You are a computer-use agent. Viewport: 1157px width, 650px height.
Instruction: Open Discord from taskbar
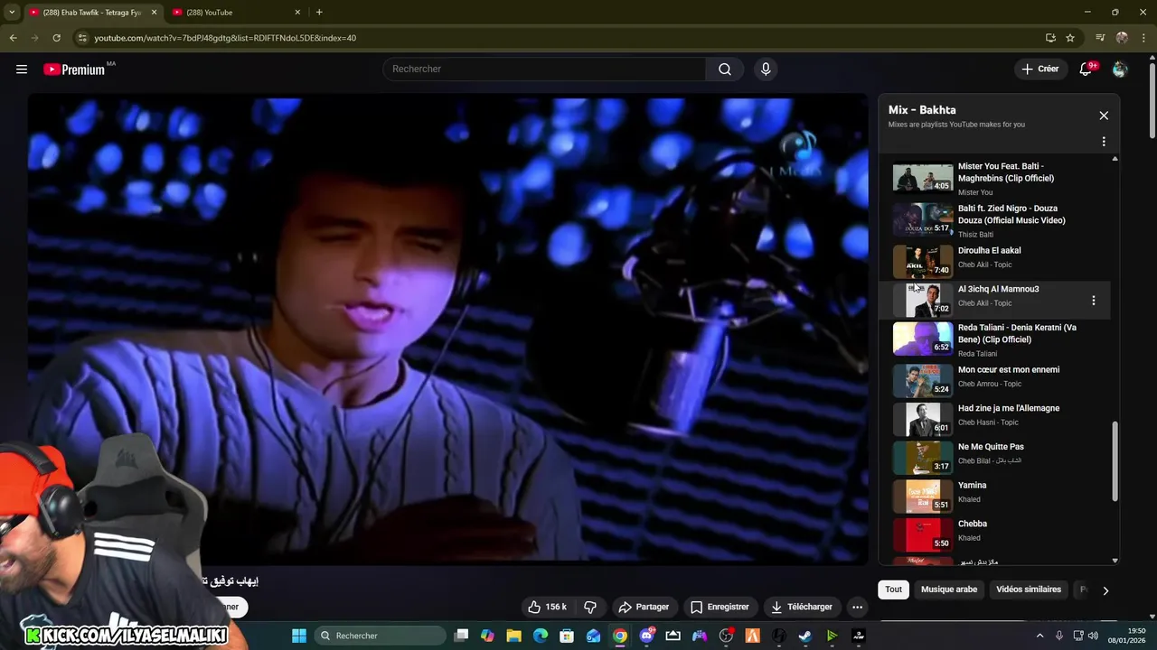646,636
